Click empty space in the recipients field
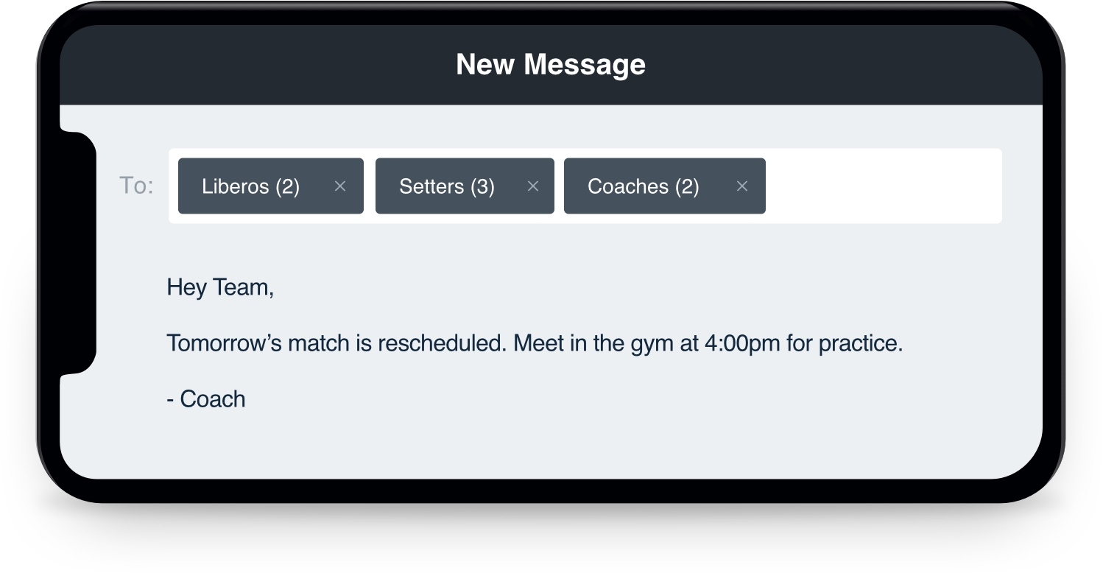Viewport: 1103px width, 573px height. pos(884,186)
